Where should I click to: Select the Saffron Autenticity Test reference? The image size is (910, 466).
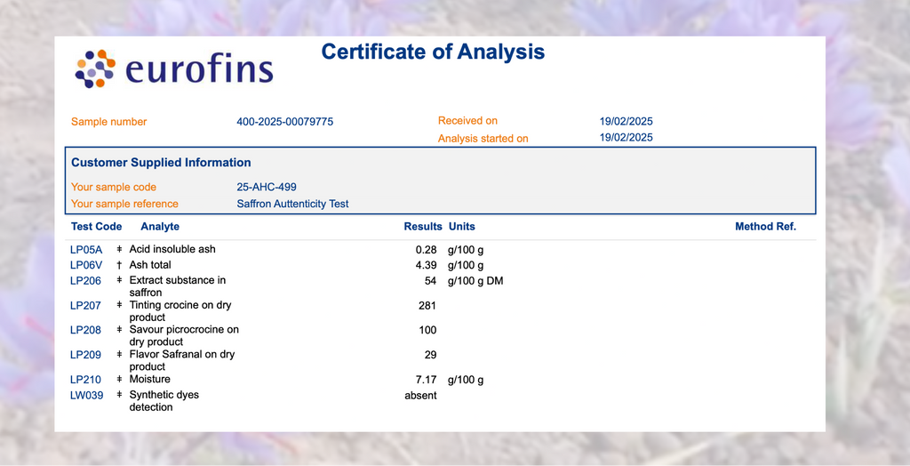coord(292,204)
